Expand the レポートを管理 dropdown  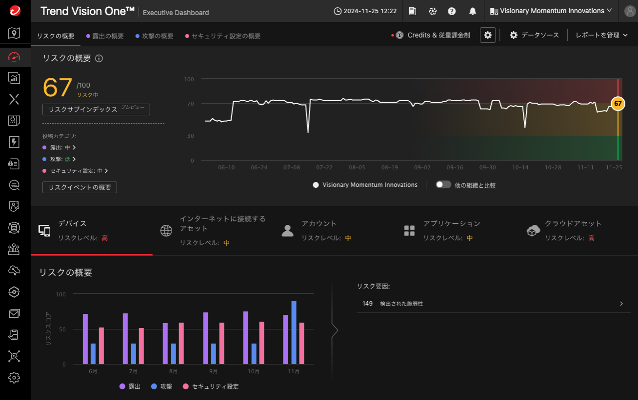pyautogui.click(x=601, y=35)
